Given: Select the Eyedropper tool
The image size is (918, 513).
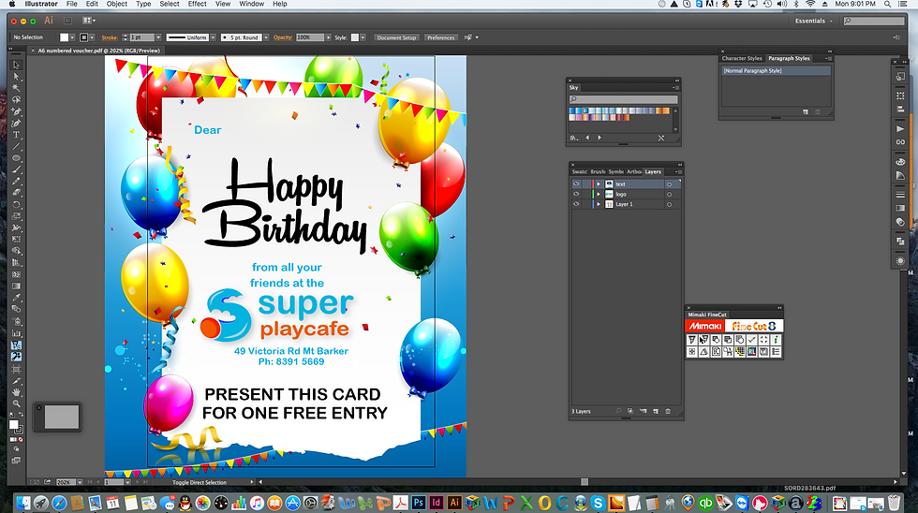Looking at the screenshot, I should tap(17, 298).
